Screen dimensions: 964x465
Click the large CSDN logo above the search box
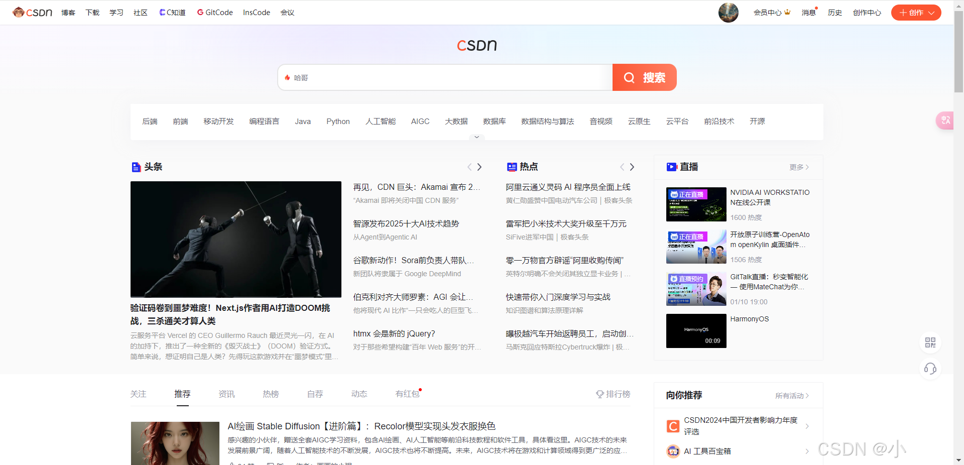[x=476, y=45]
